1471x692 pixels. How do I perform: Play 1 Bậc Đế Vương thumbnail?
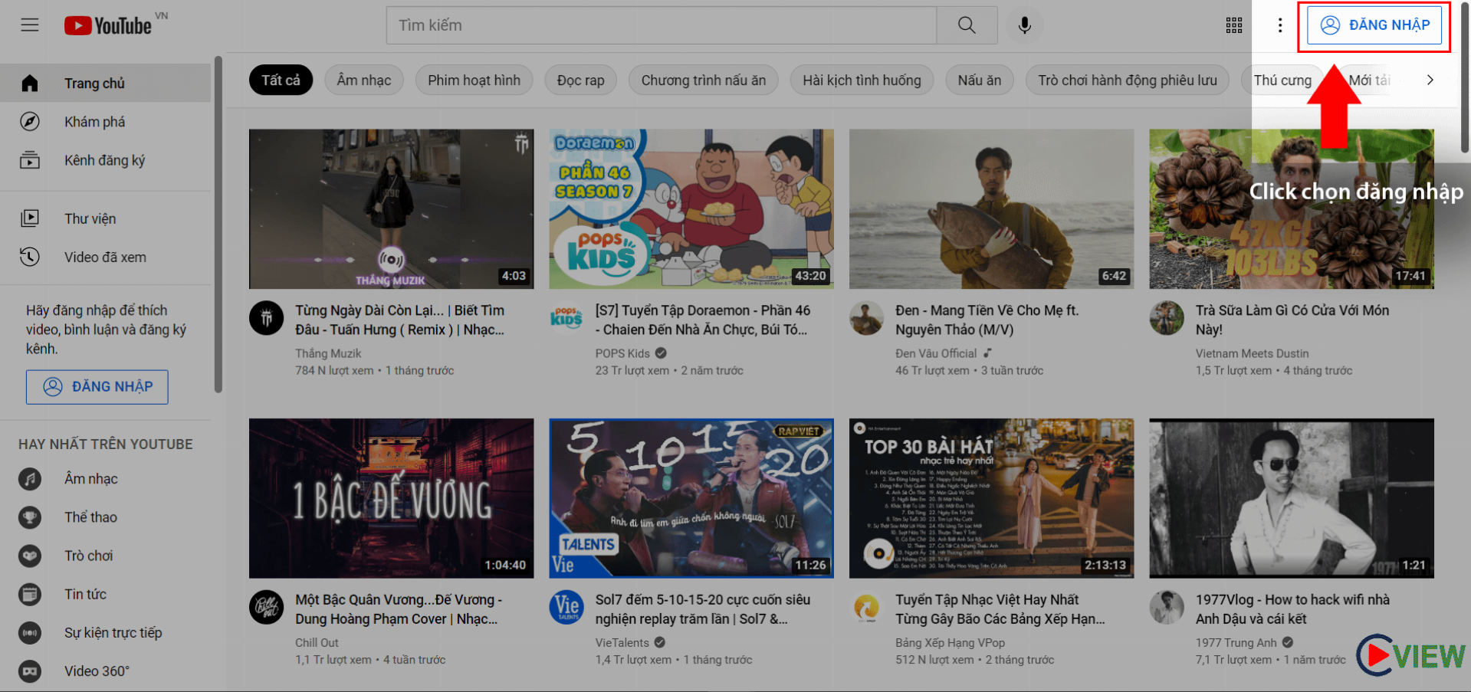391,498
